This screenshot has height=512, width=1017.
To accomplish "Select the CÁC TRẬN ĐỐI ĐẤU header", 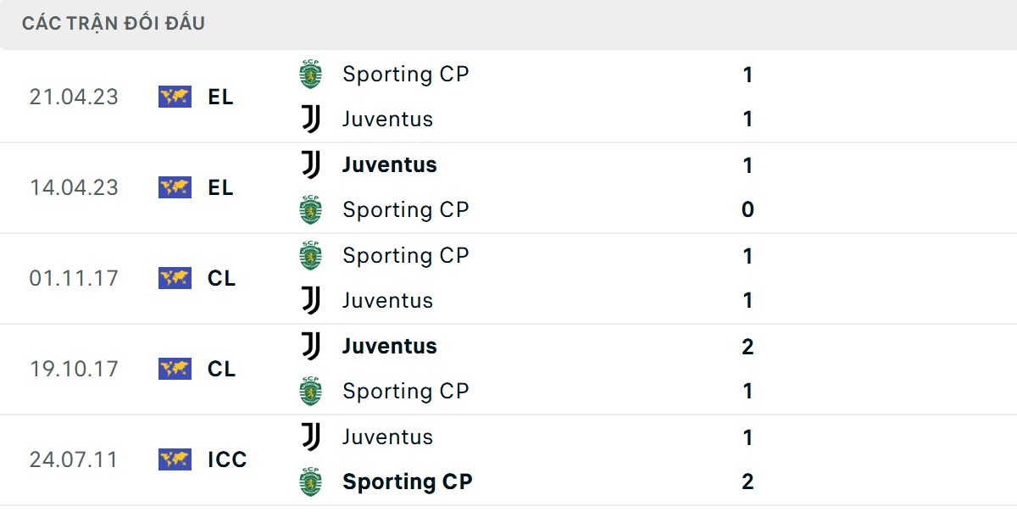I will coord(114,23).
